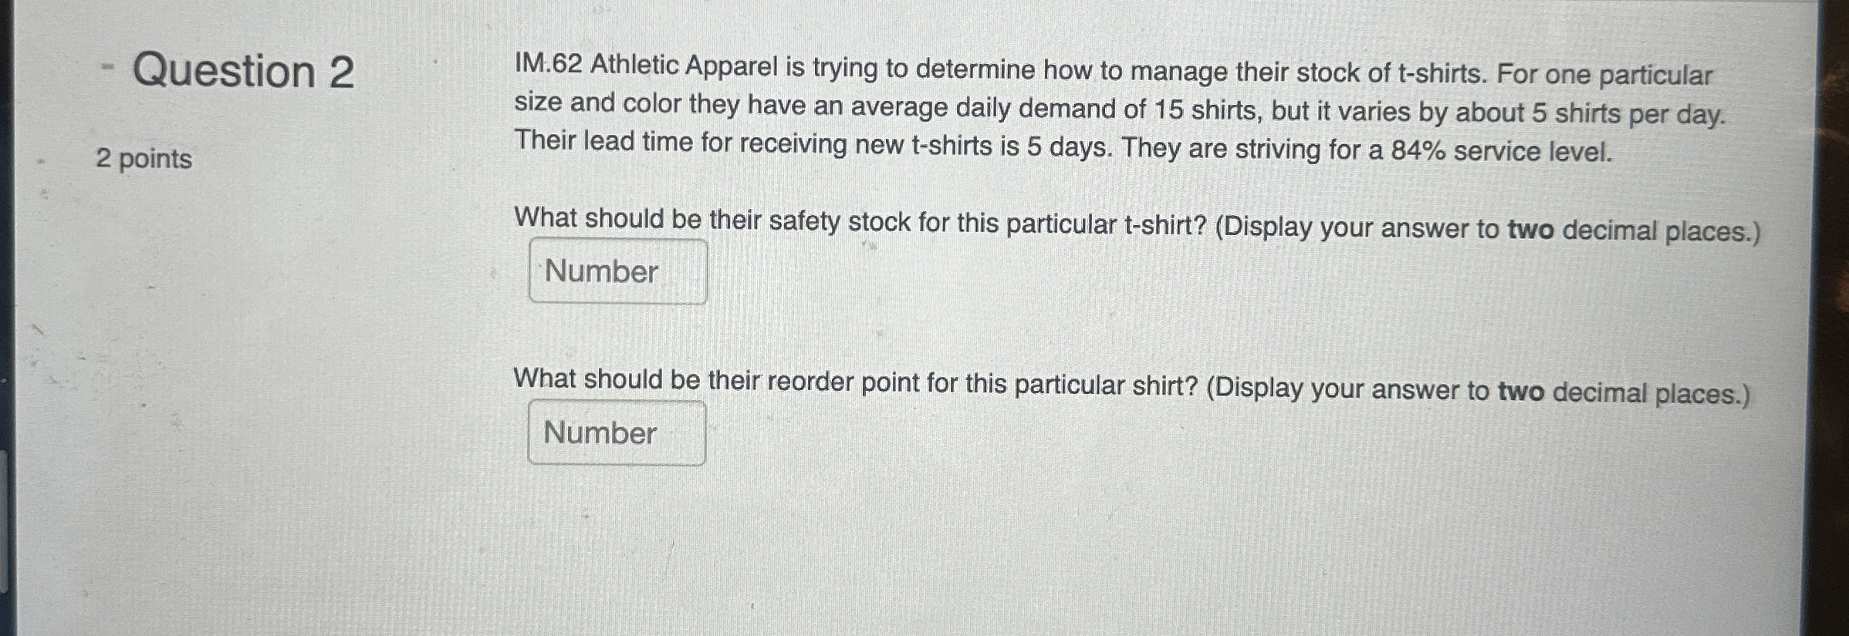Click the bold word two in first question

[1532, 224]
